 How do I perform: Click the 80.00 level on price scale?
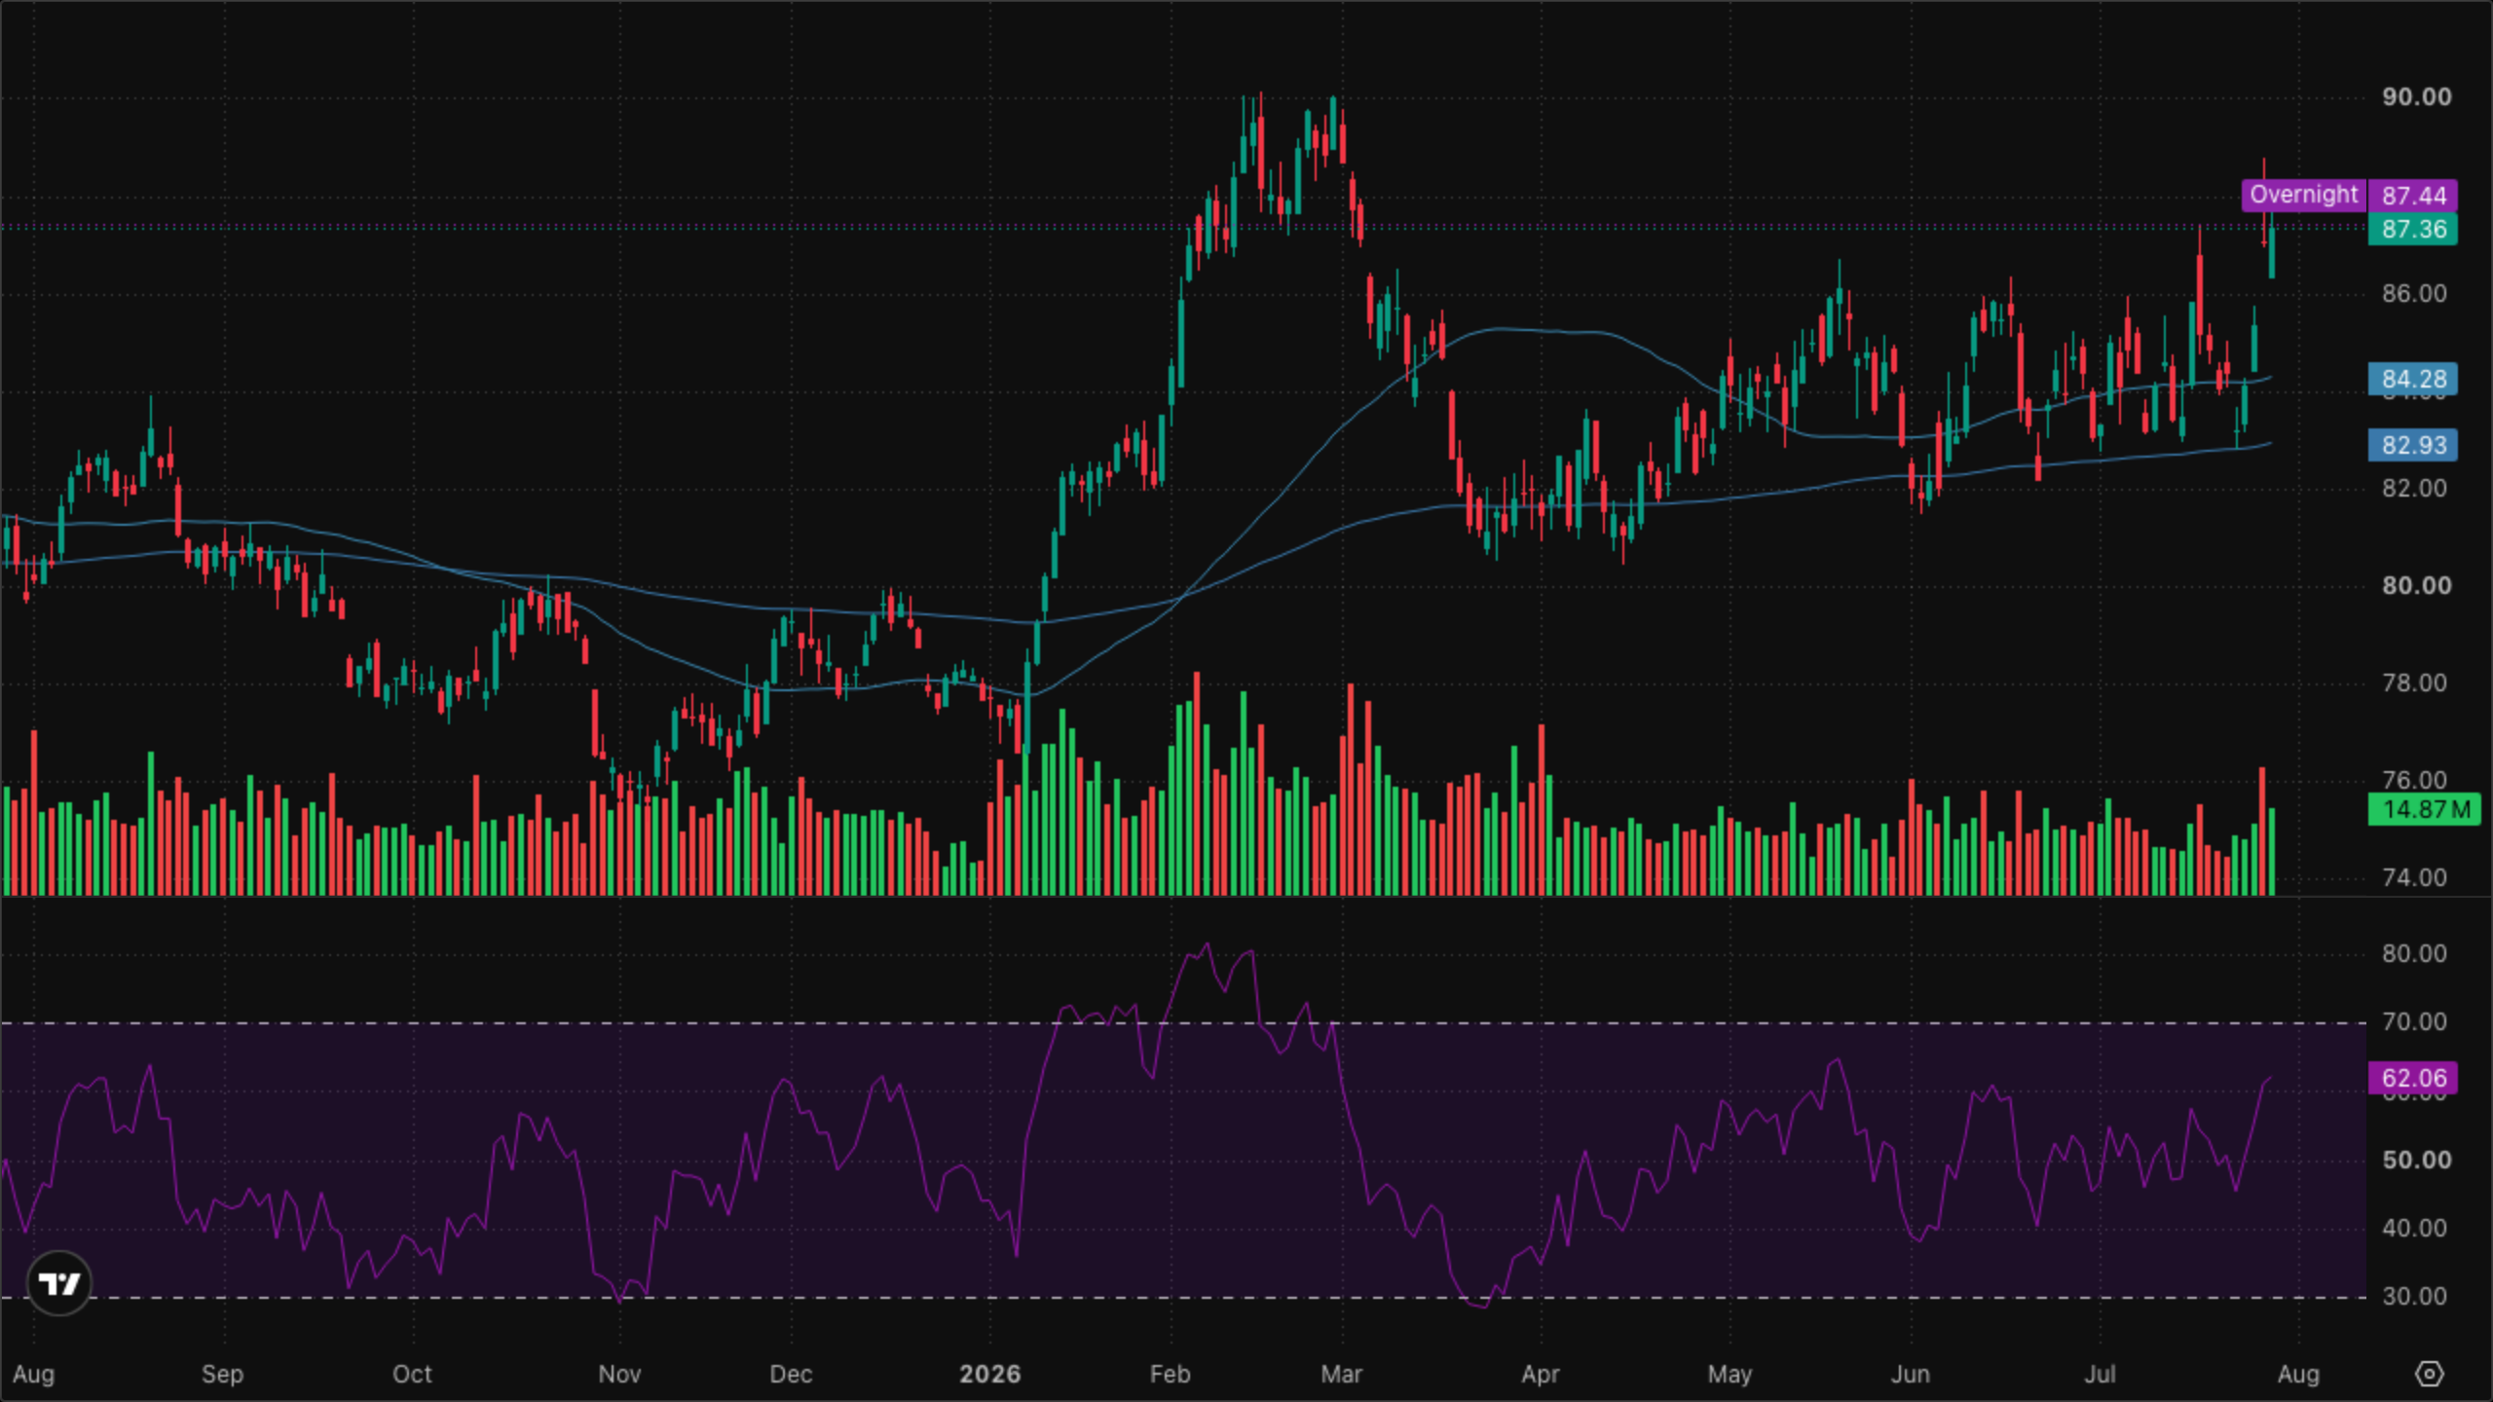click(2416, 585)
